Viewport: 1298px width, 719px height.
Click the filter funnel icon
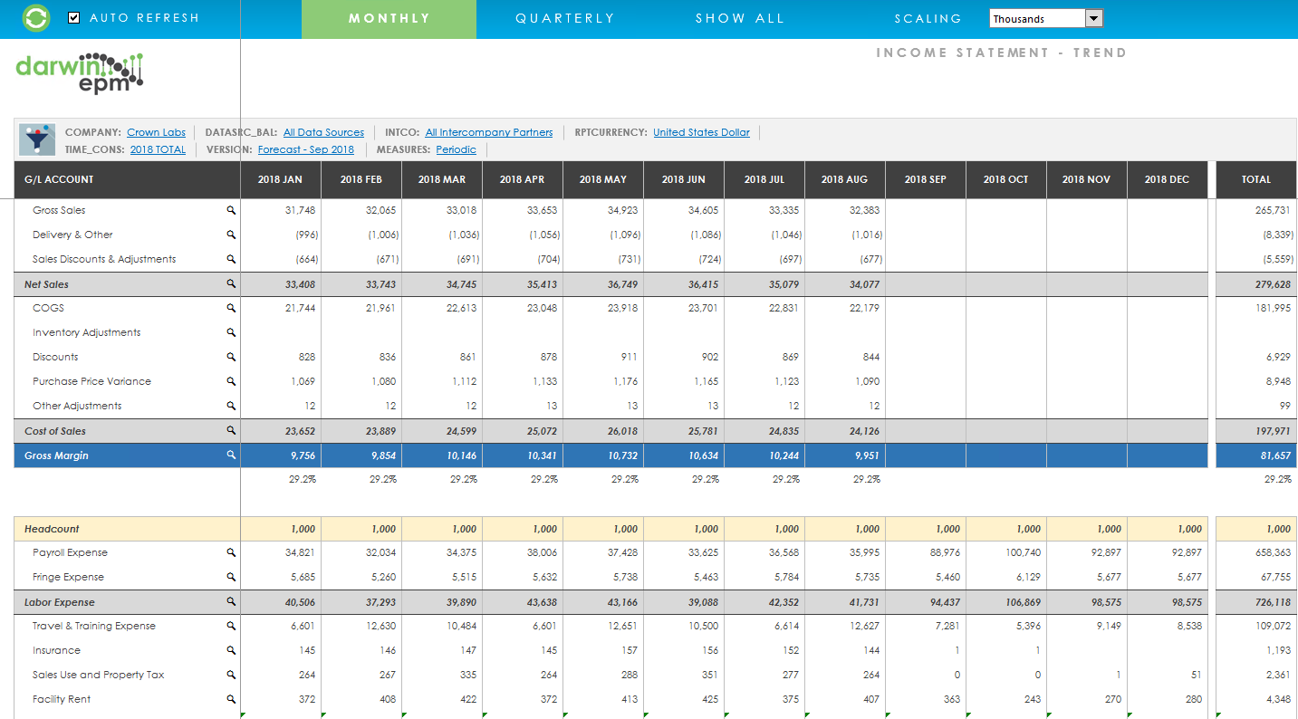pos(37,139)
